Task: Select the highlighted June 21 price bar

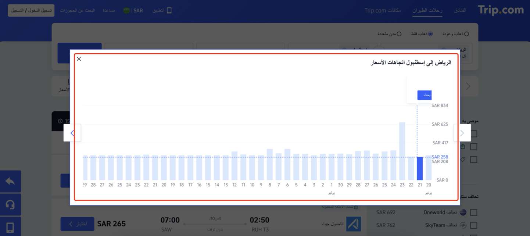Action: (x=420, y=169)
